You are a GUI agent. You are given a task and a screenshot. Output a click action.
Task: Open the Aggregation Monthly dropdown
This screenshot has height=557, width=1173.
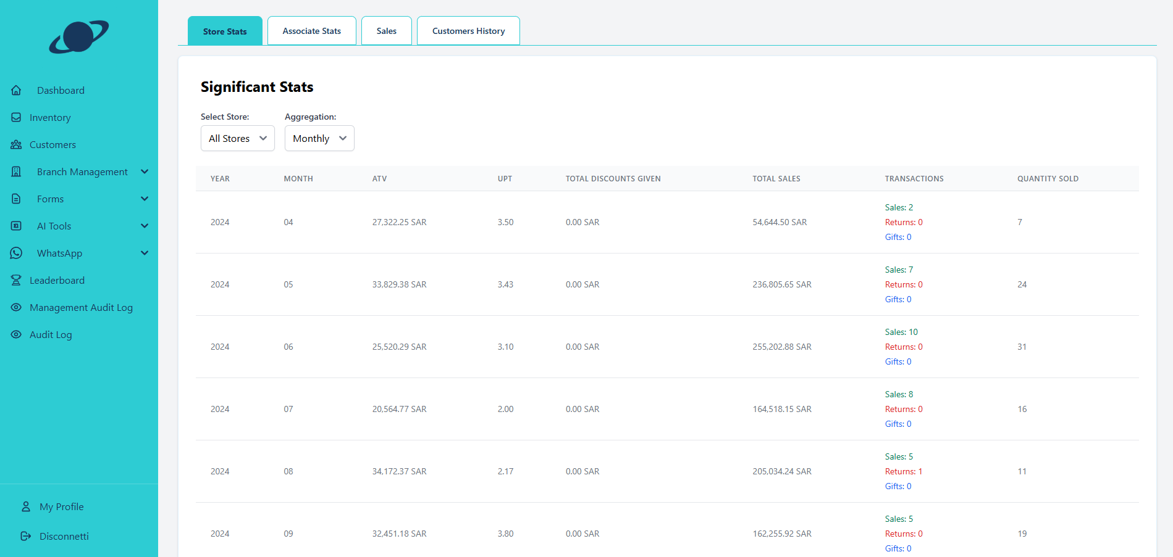point(319,138)
